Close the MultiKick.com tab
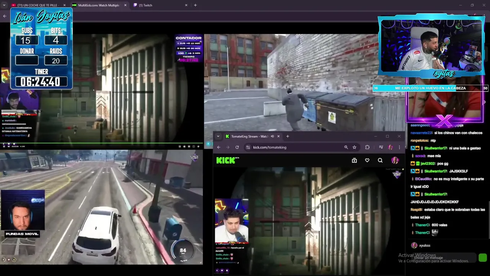 pyautogui.click(x=125, y=5)
